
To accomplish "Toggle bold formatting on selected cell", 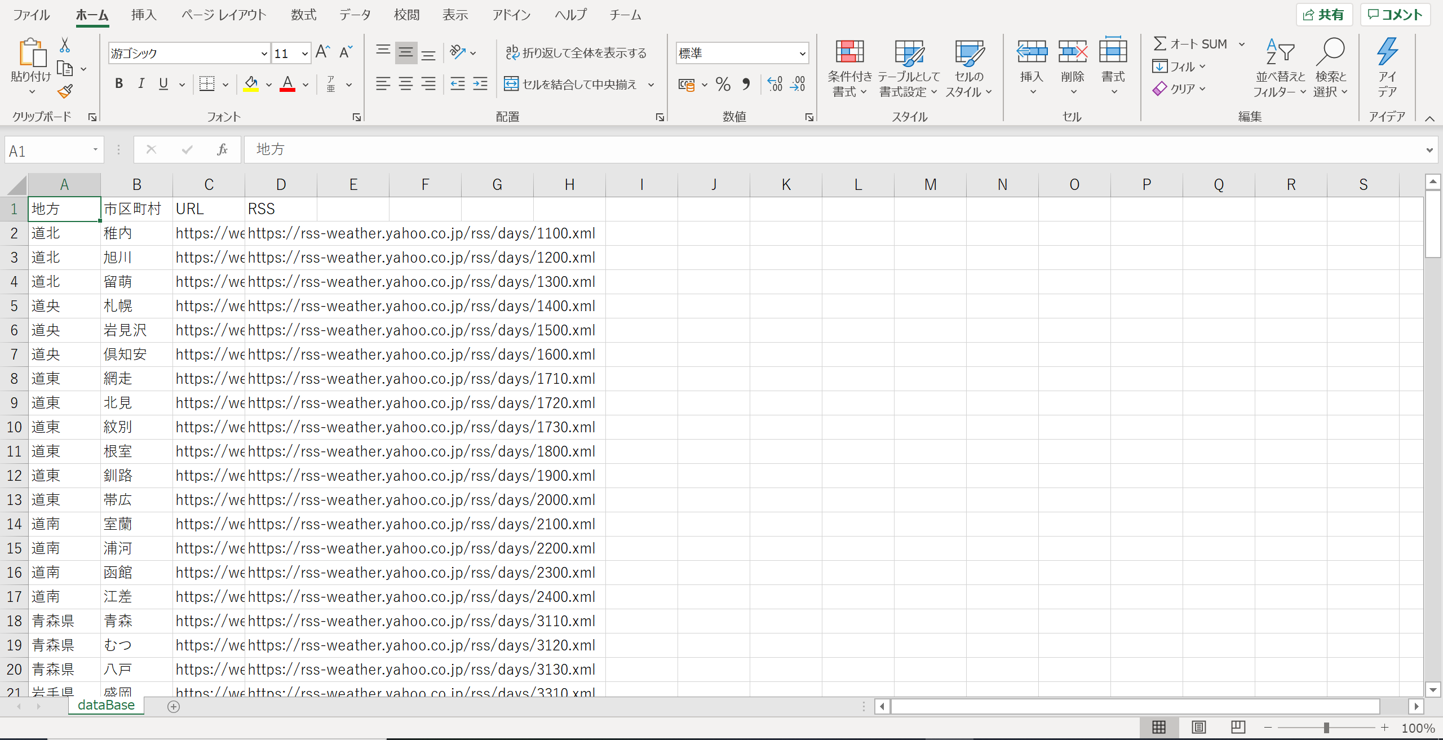I will (x=118, y=83).
